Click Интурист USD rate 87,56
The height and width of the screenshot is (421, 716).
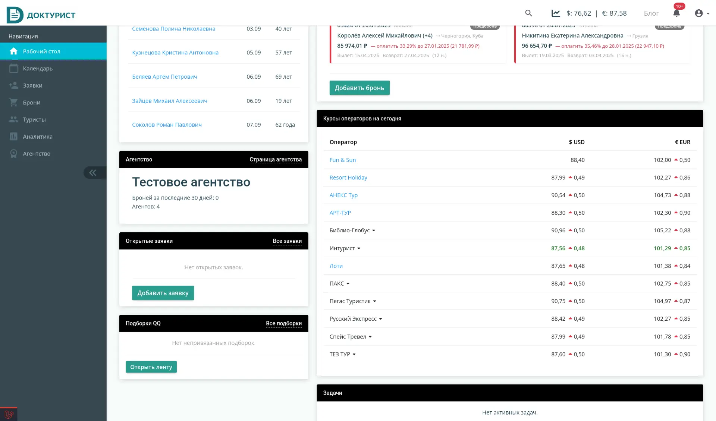coord(558,248)
